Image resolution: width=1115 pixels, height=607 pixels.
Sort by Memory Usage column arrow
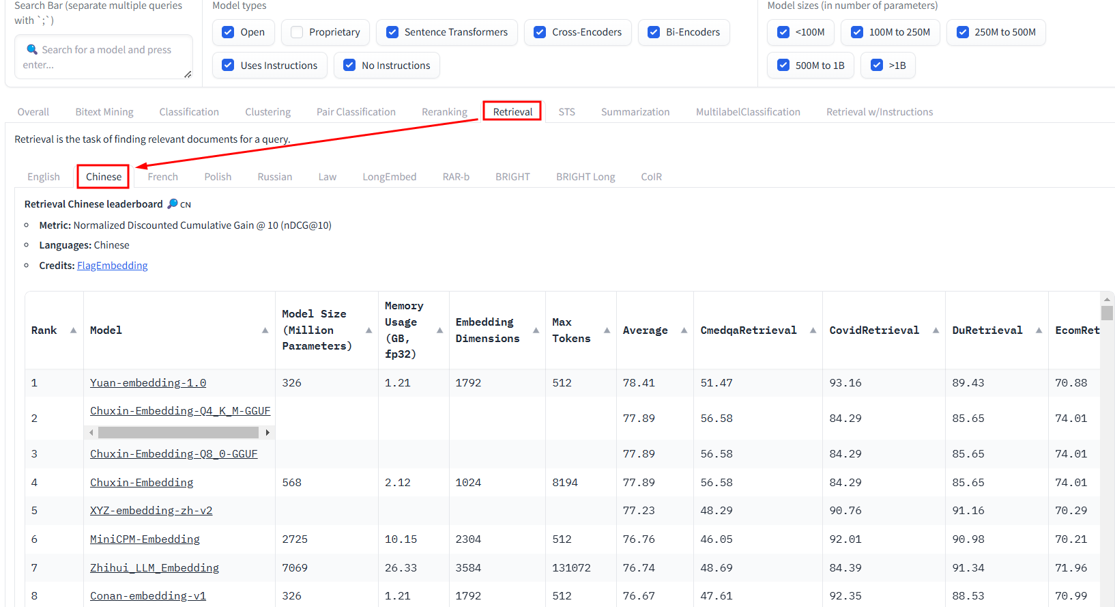440,330
